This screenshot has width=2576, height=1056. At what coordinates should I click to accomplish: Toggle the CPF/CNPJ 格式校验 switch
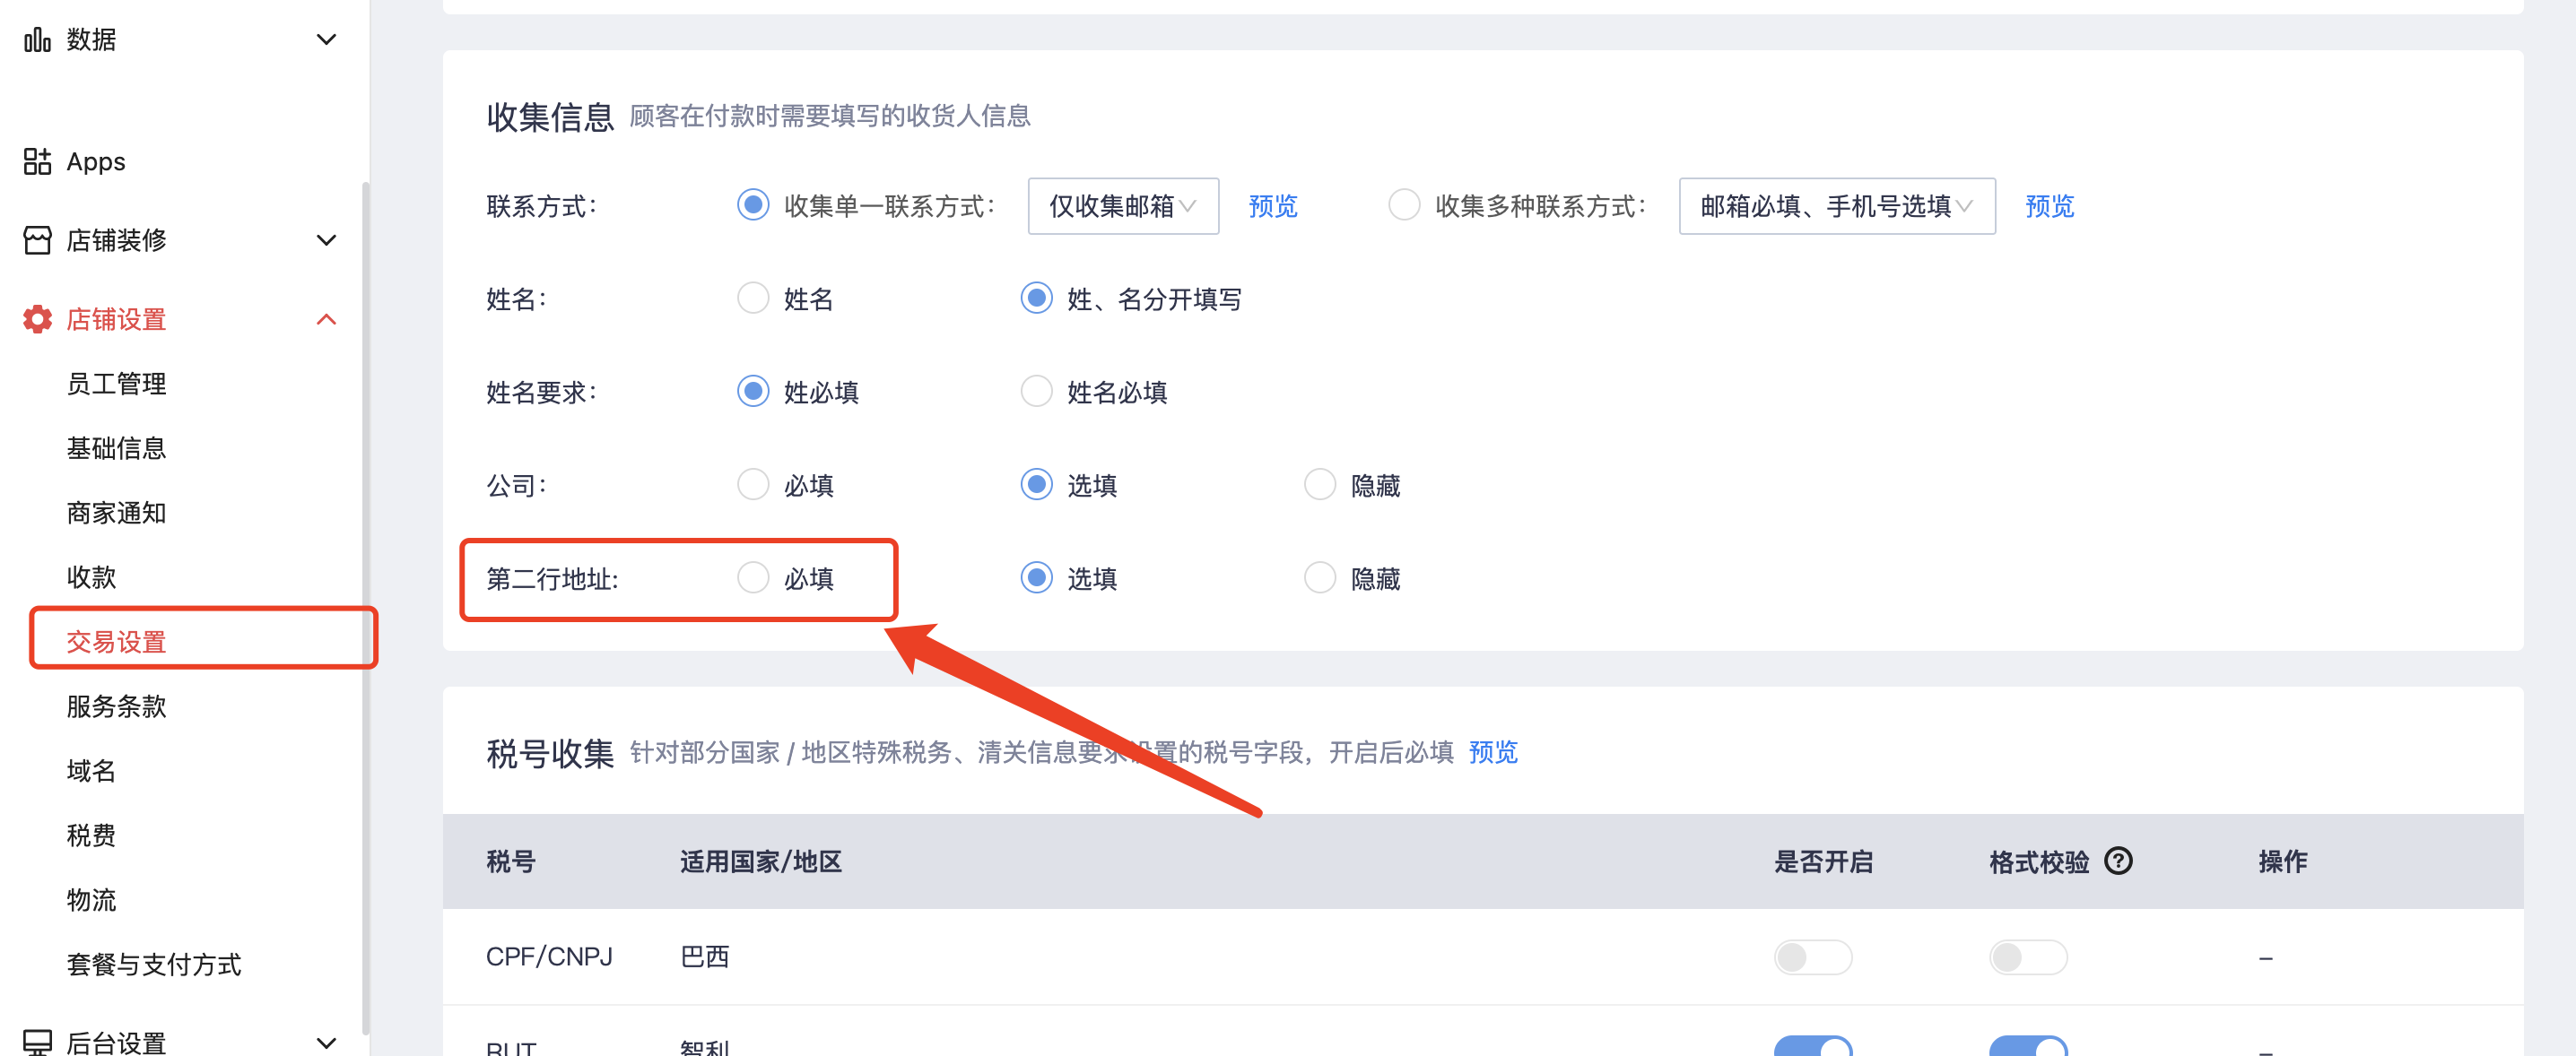[x=2027, y=957]
